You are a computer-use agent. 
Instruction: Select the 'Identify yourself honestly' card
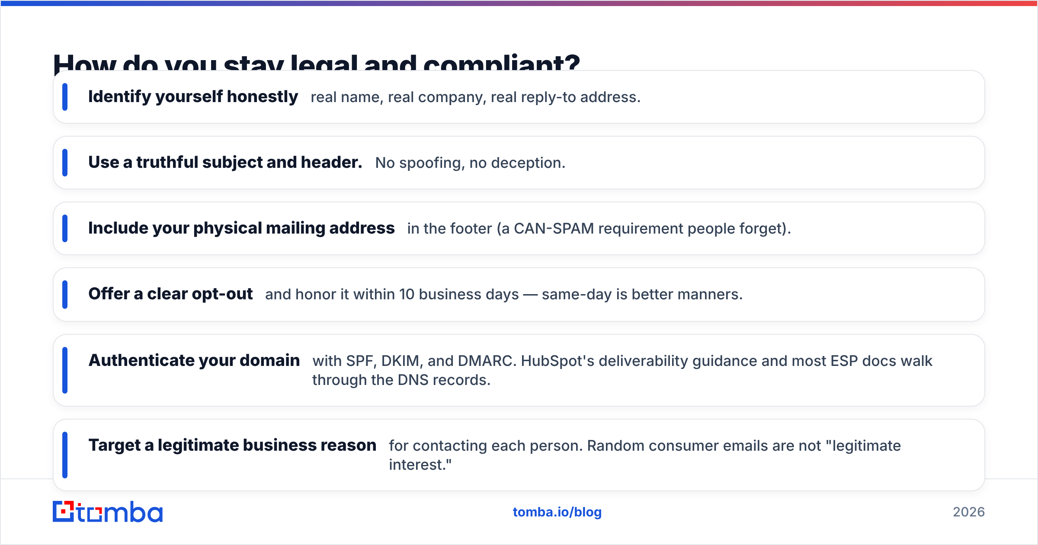coord(519,97)
